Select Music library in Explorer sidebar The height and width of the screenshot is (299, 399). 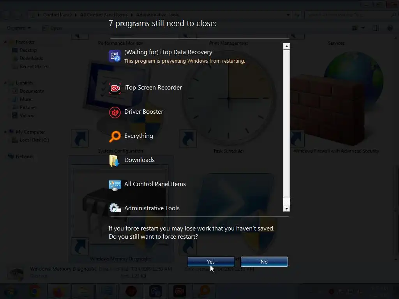tap(26, 99)
